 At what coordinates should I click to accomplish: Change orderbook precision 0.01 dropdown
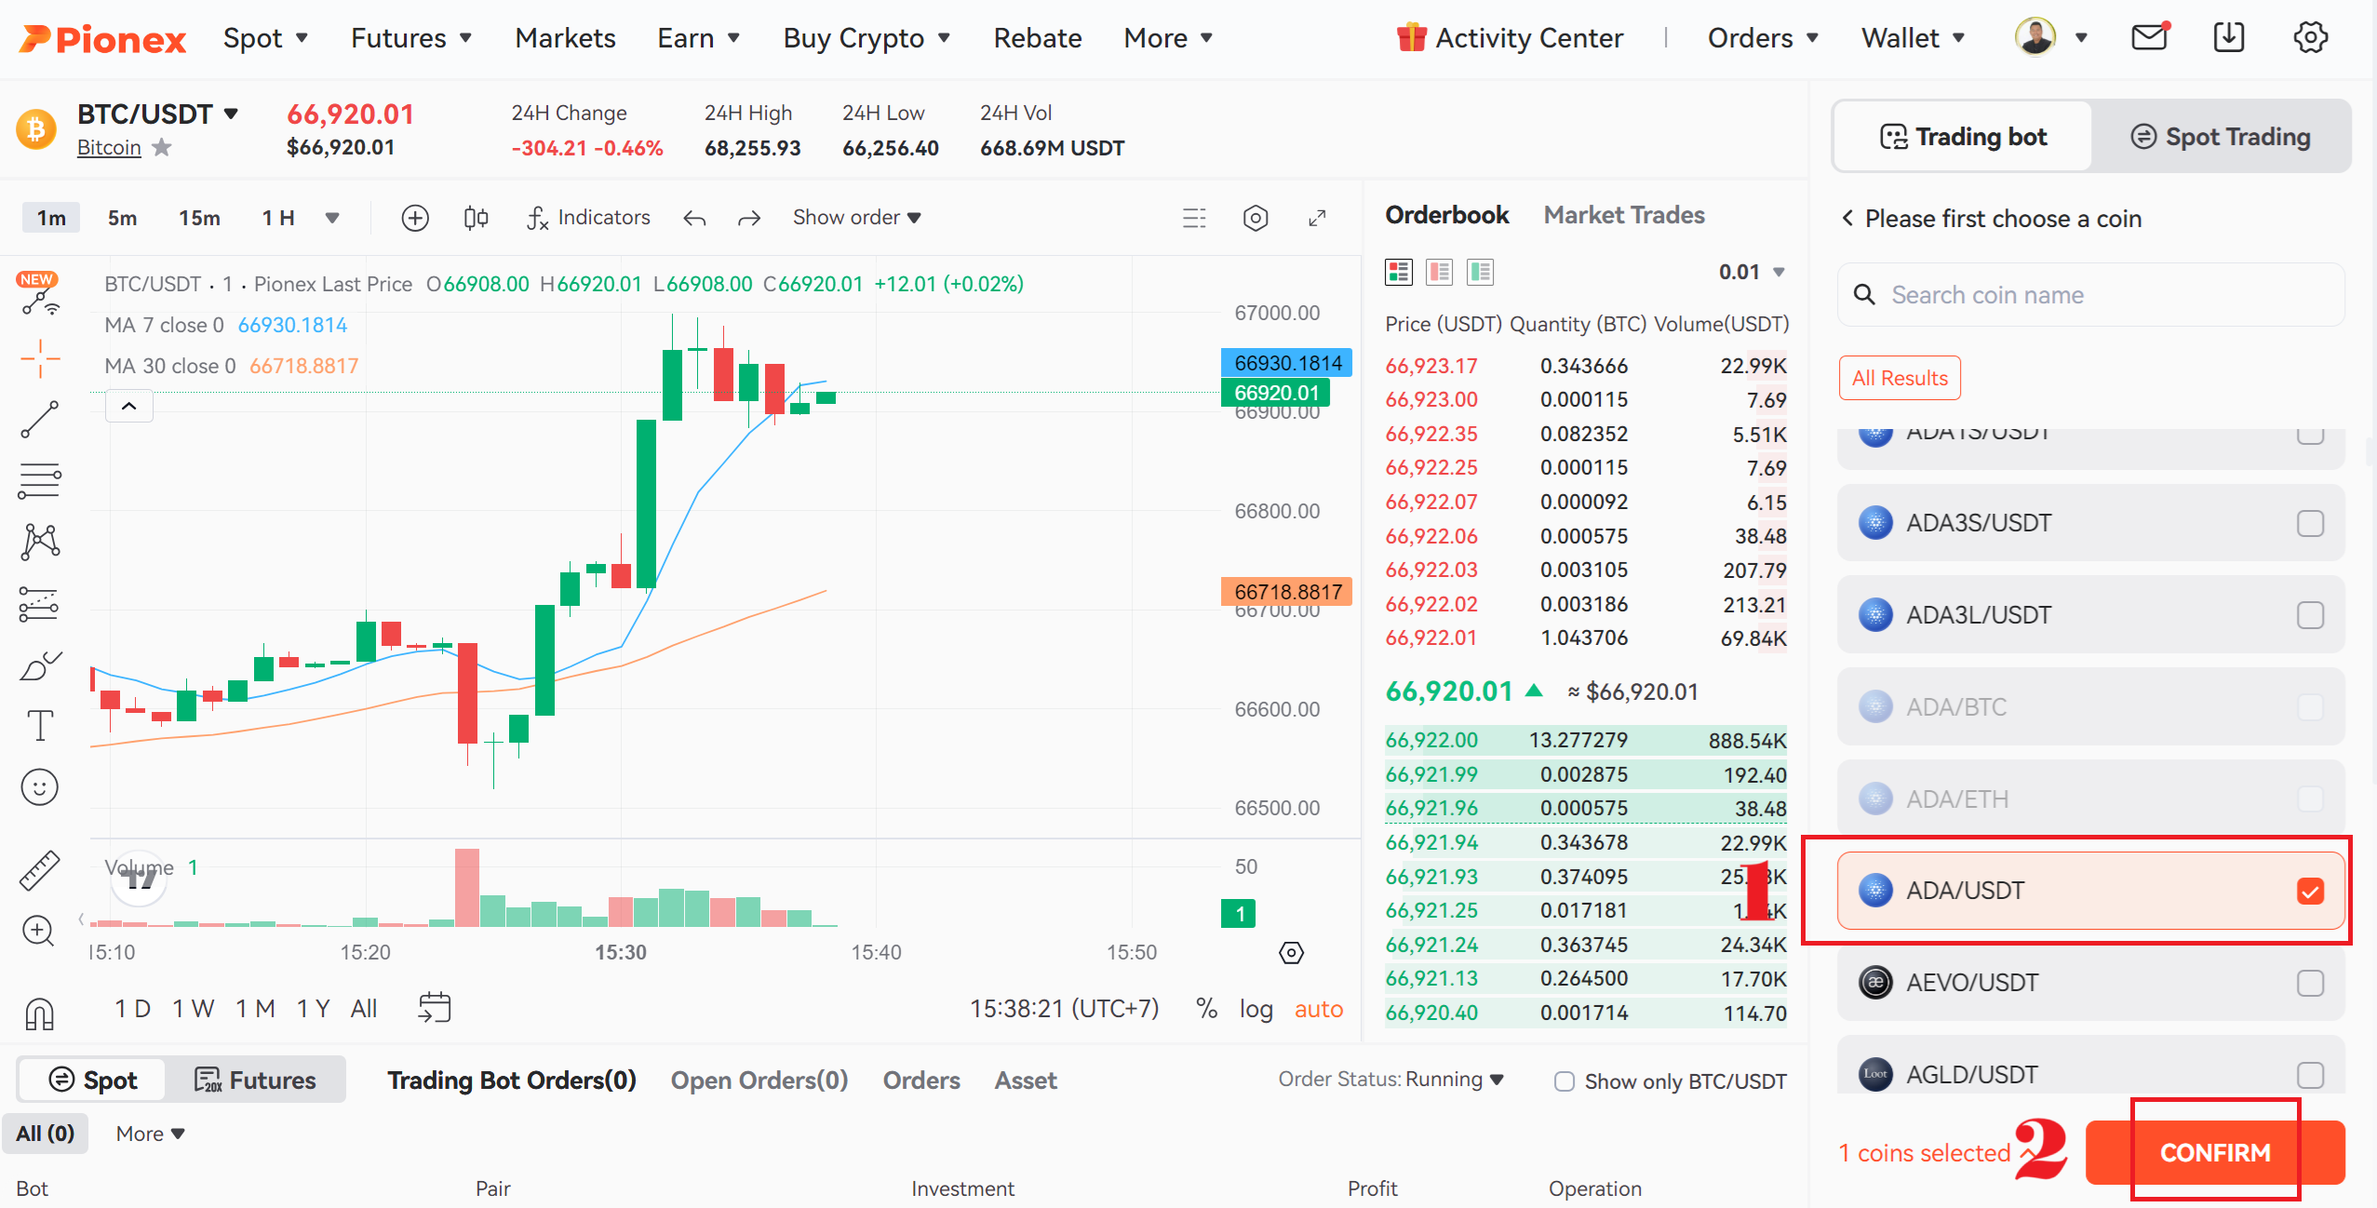coord(1752,272)
